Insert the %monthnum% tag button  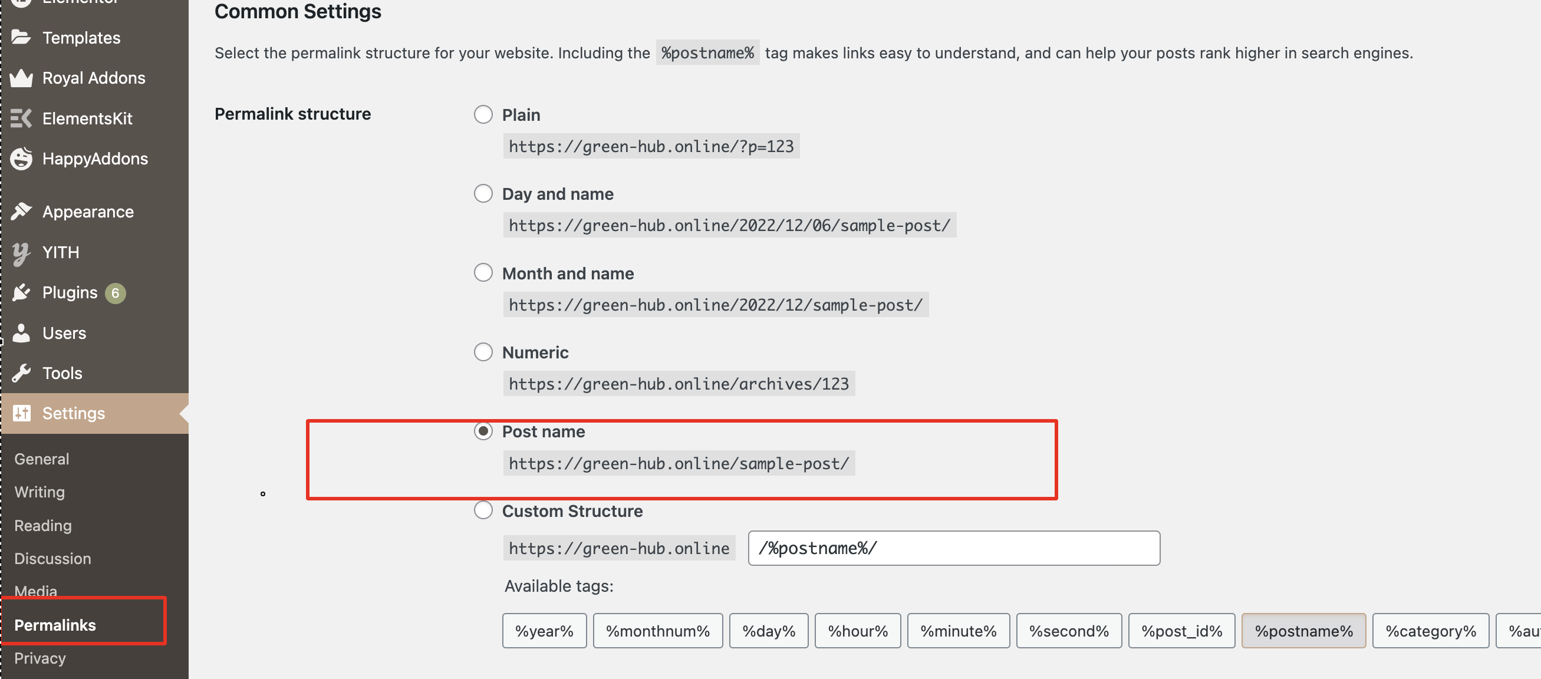tap(658, 631)
